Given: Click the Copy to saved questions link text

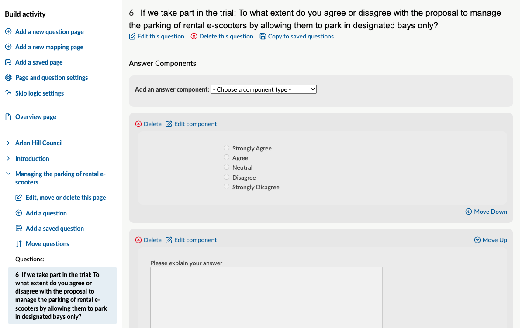Looking at the screenshot, I should pos(301,36).
